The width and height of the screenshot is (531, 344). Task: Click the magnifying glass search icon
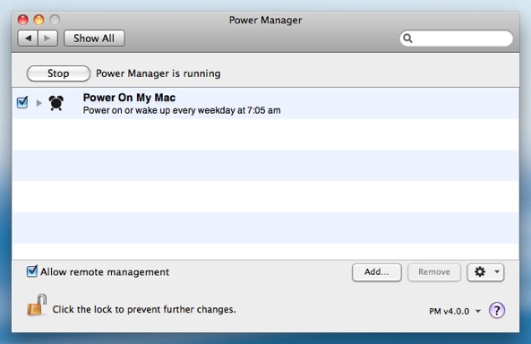click(x=408, y=39)
